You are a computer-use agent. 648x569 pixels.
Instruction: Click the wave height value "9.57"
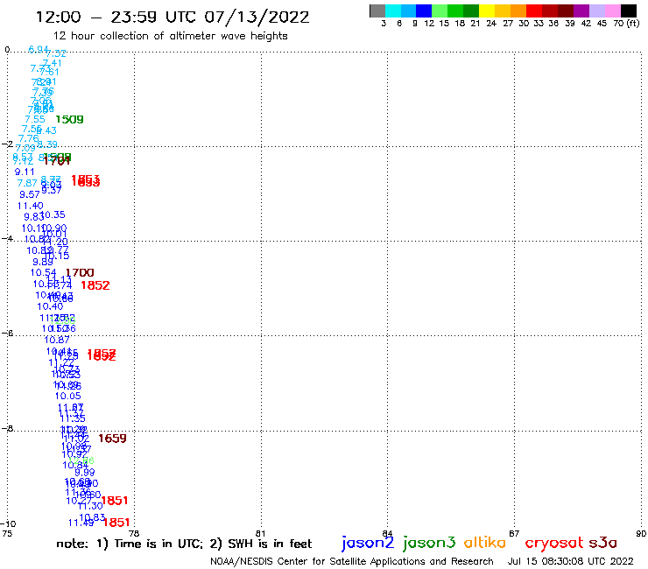[30, 194]
